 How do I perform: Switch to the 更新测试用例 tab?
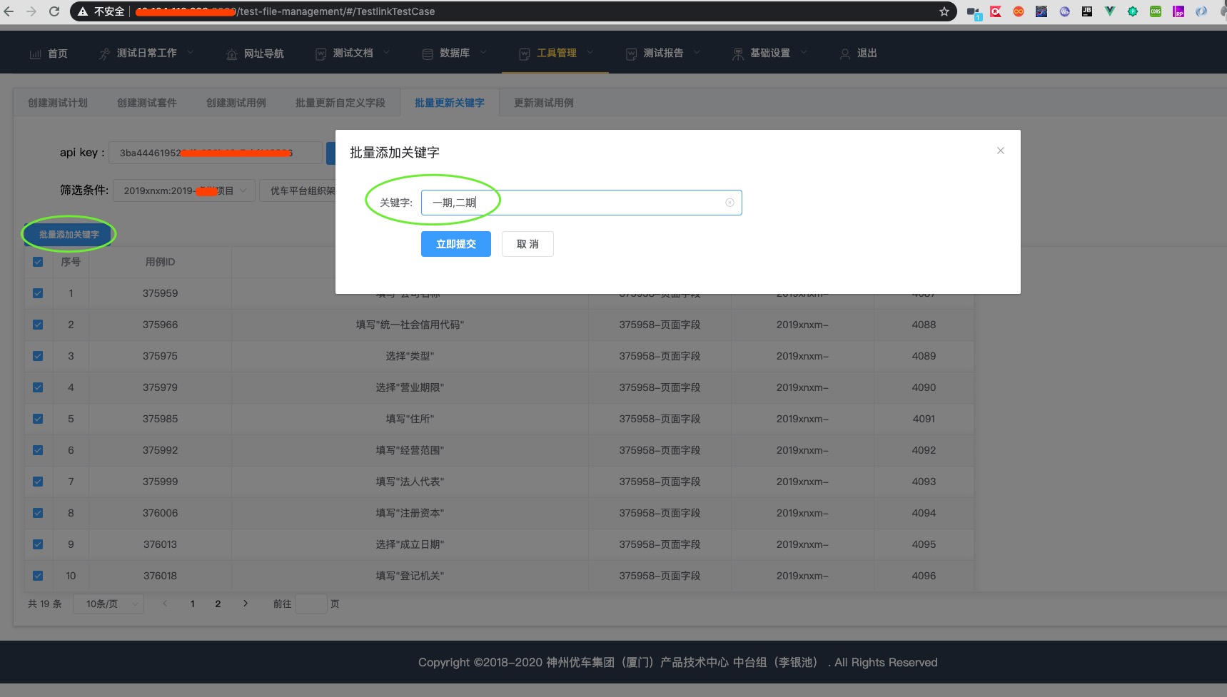pyautogui.click(x=543, y=103)
